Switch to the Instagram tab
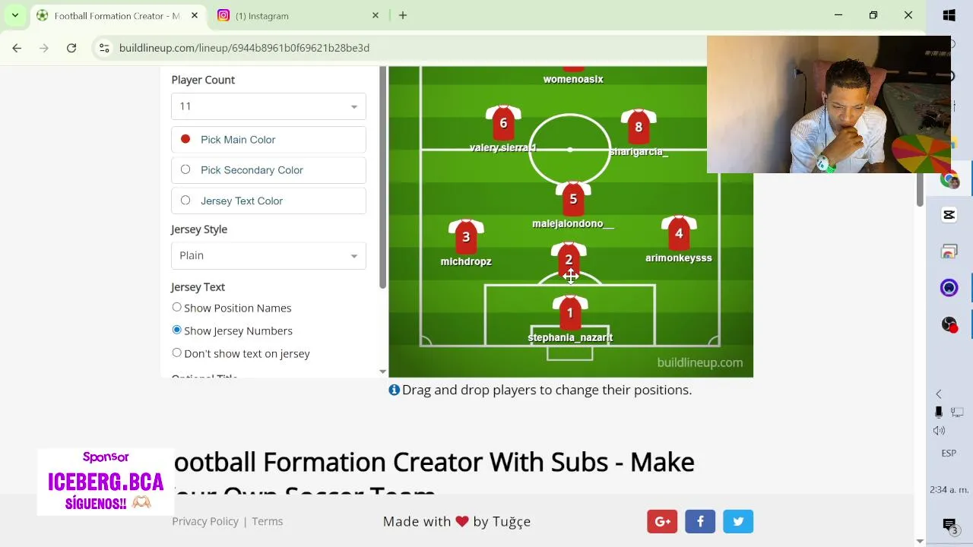This screenshot has height=547, width=973. click(298, 15)
